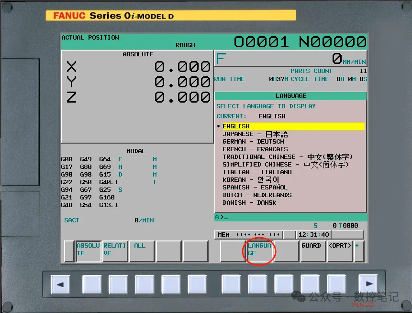Push the hardware key beneath the ABSOLUTE softkey
Viewport: 412px width, 313px height.
pos(92,284)
